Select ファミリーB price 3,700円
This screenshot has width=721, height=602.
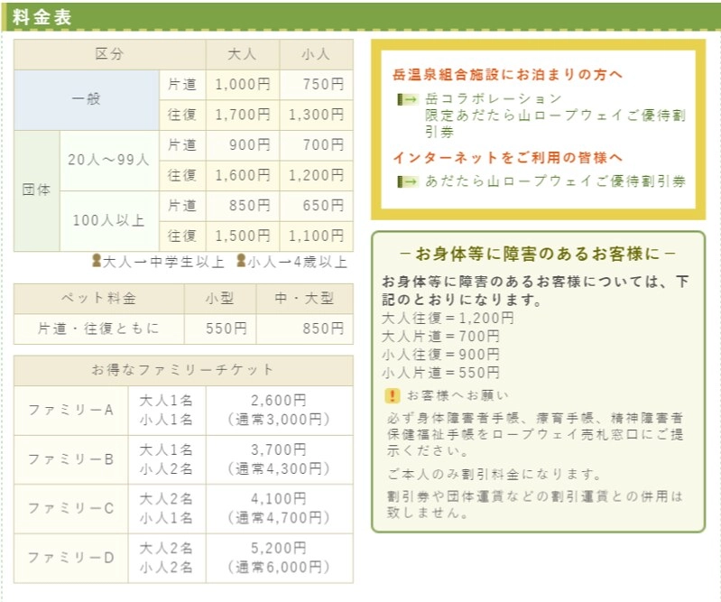[x=279, y=449]
